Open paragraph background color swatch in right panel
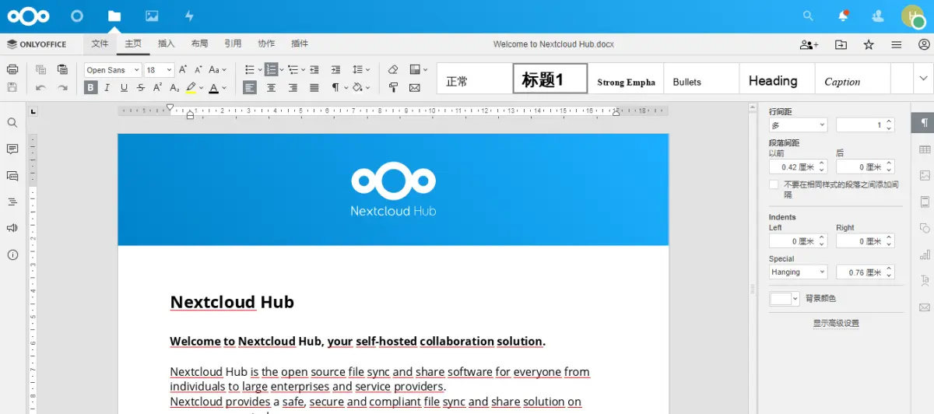Screen dimensions: 934x414 tap(784, 299)
